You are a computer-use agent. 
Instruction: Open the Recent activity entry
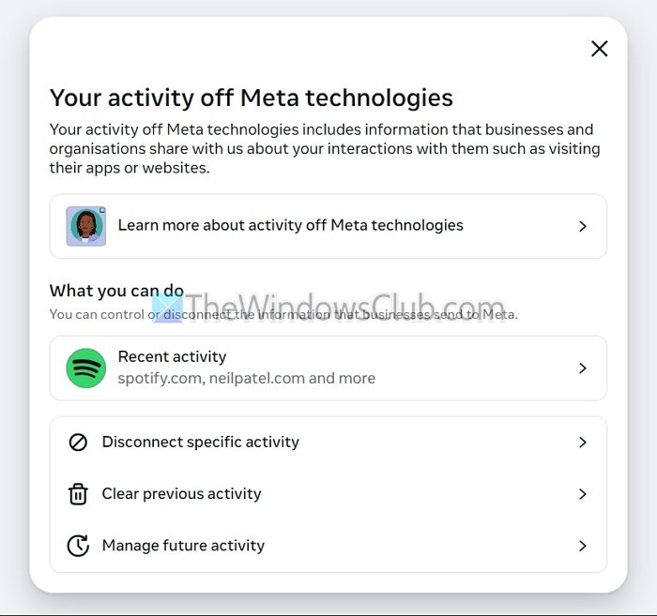pos(173,356)
